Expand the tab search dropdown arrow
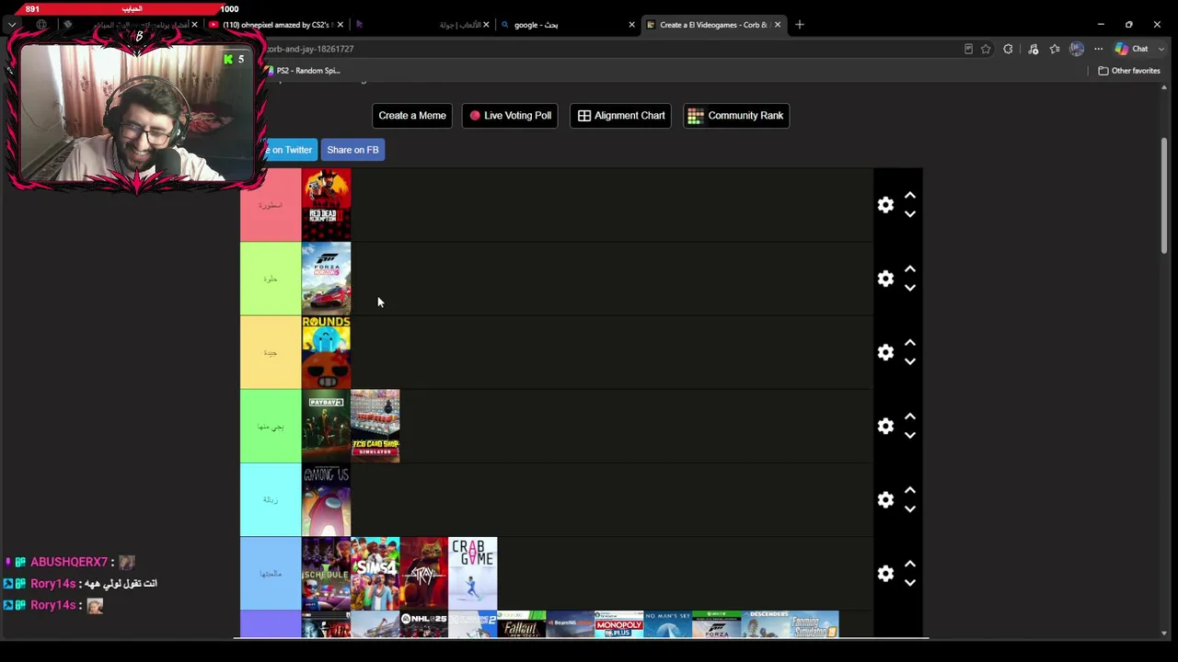The height and width of the screenshot is (662, 1178). click(x=12, y=25)
